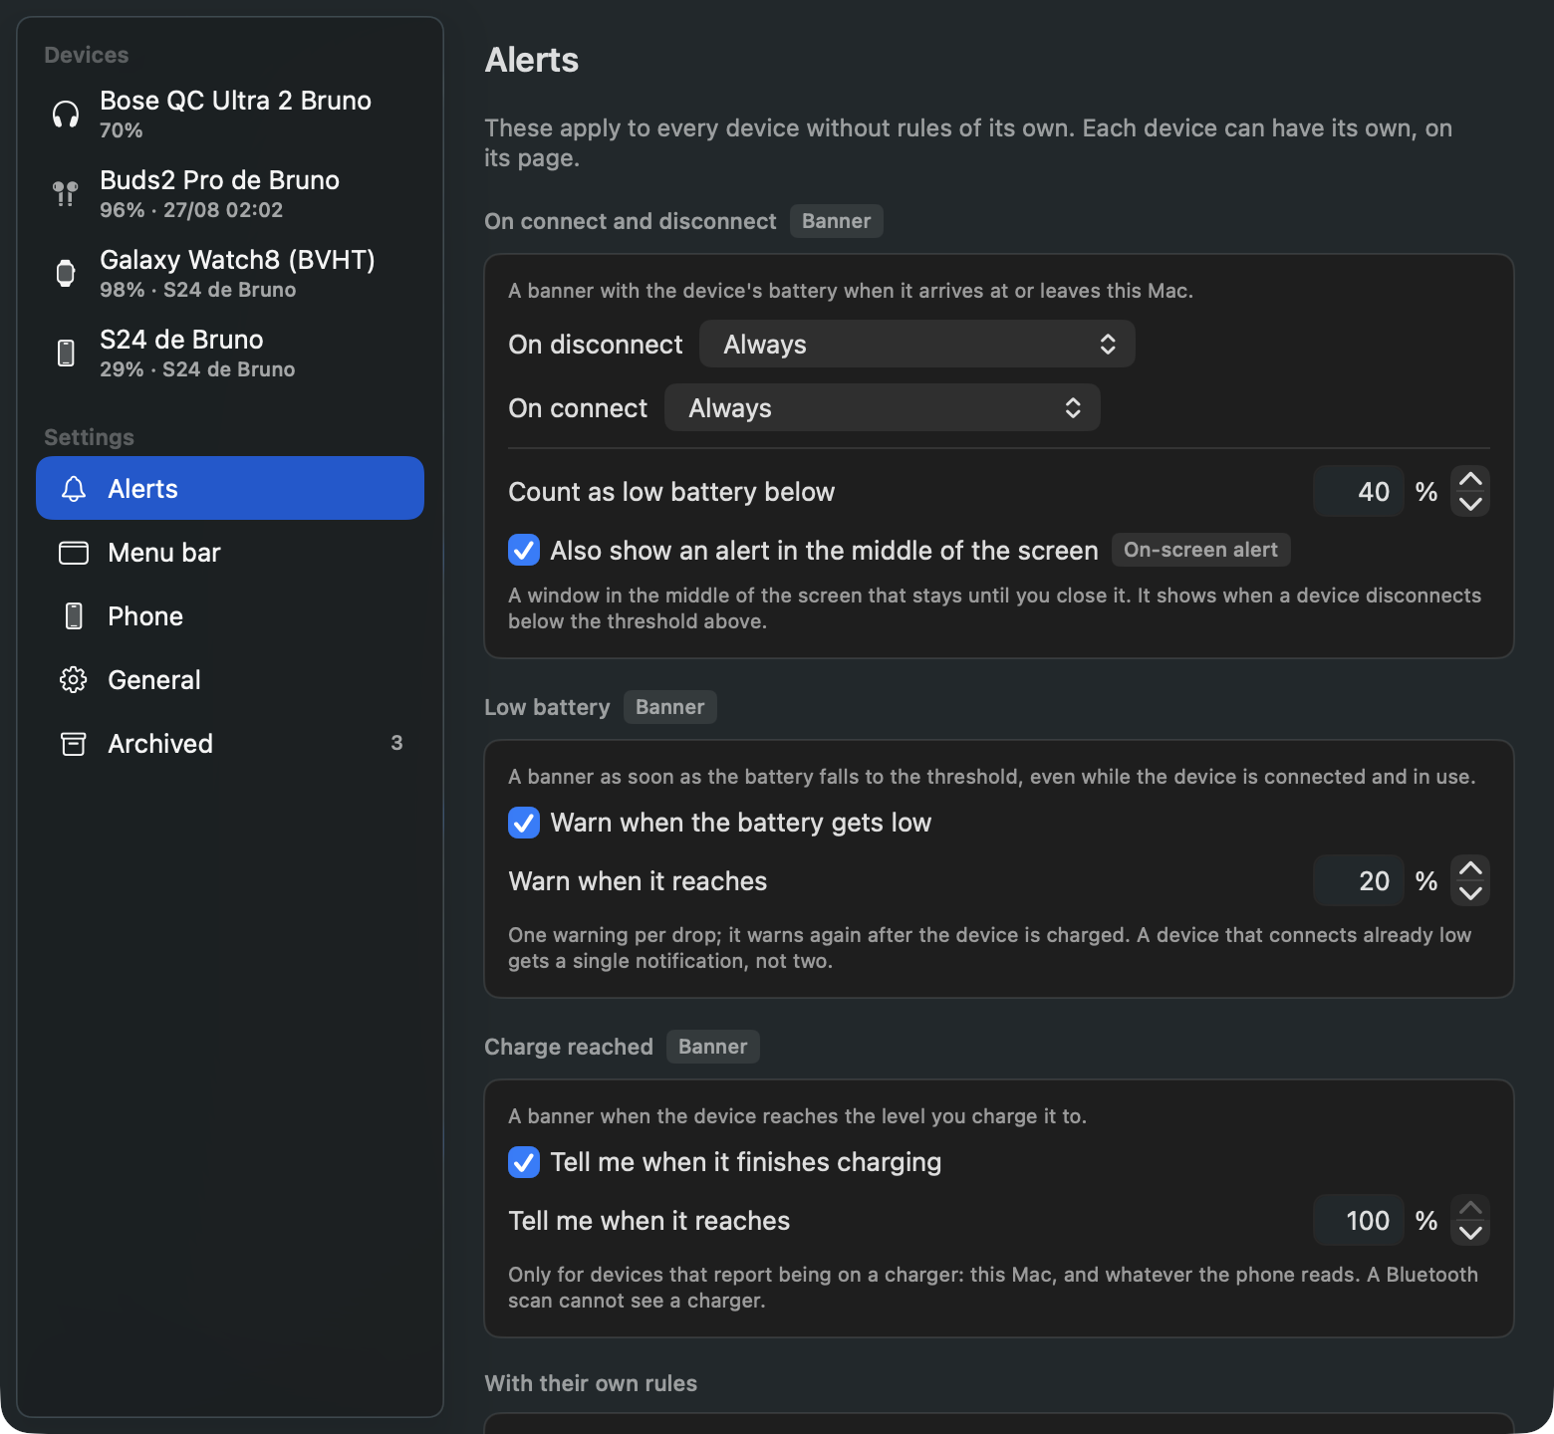This screenshot has width=1554, height=1434.
Task: Select Bose QC Ultra 2 Bruno device
Action: (x=230, y=115)
